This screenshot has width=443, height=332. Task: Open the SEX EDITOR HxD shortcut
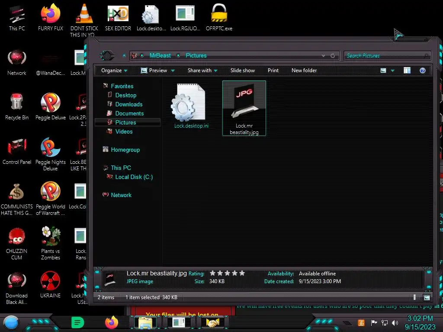(x=118, y=18)
